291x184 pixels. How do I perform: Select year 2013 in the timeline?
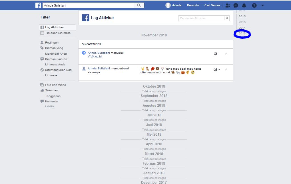[x=242, y=34]
